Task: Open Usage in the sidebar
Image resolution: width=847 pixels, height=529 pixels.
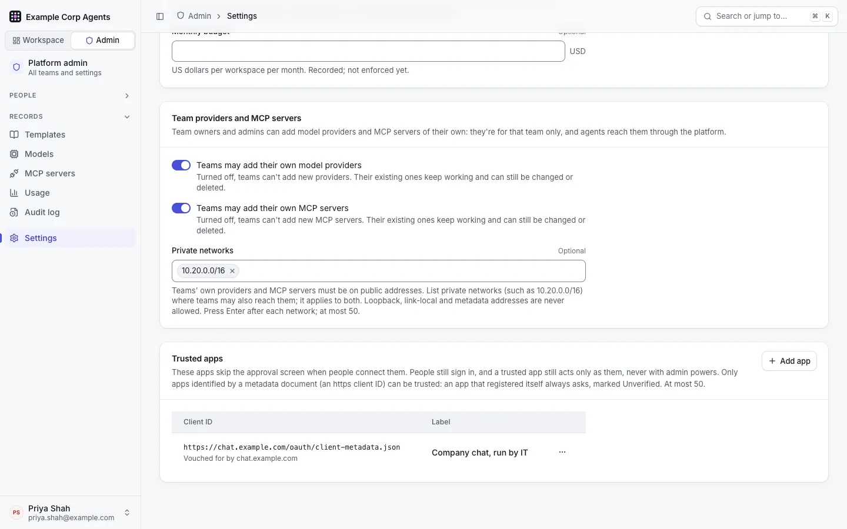Action: click(x=71, y=193)
